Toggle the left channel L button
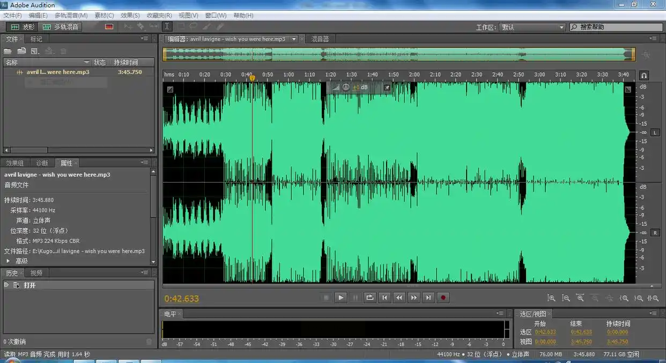 [655, 132]
